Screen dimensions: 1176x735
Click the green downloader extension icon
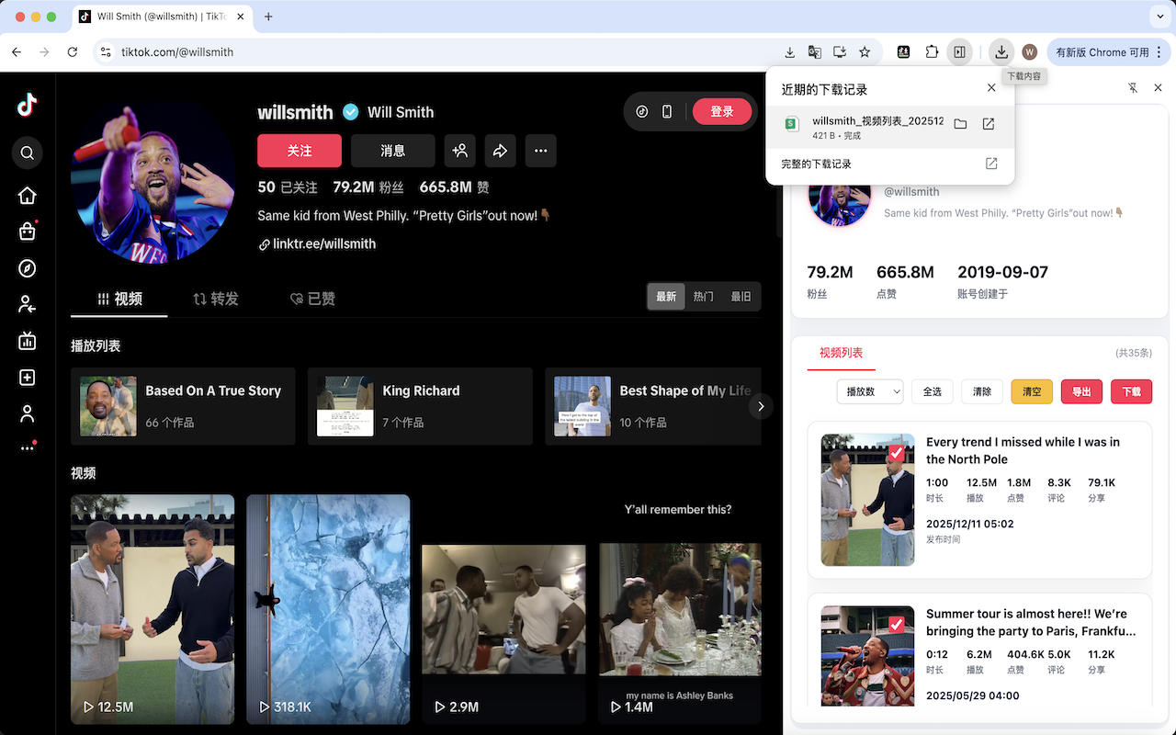[x=904, y=52]
